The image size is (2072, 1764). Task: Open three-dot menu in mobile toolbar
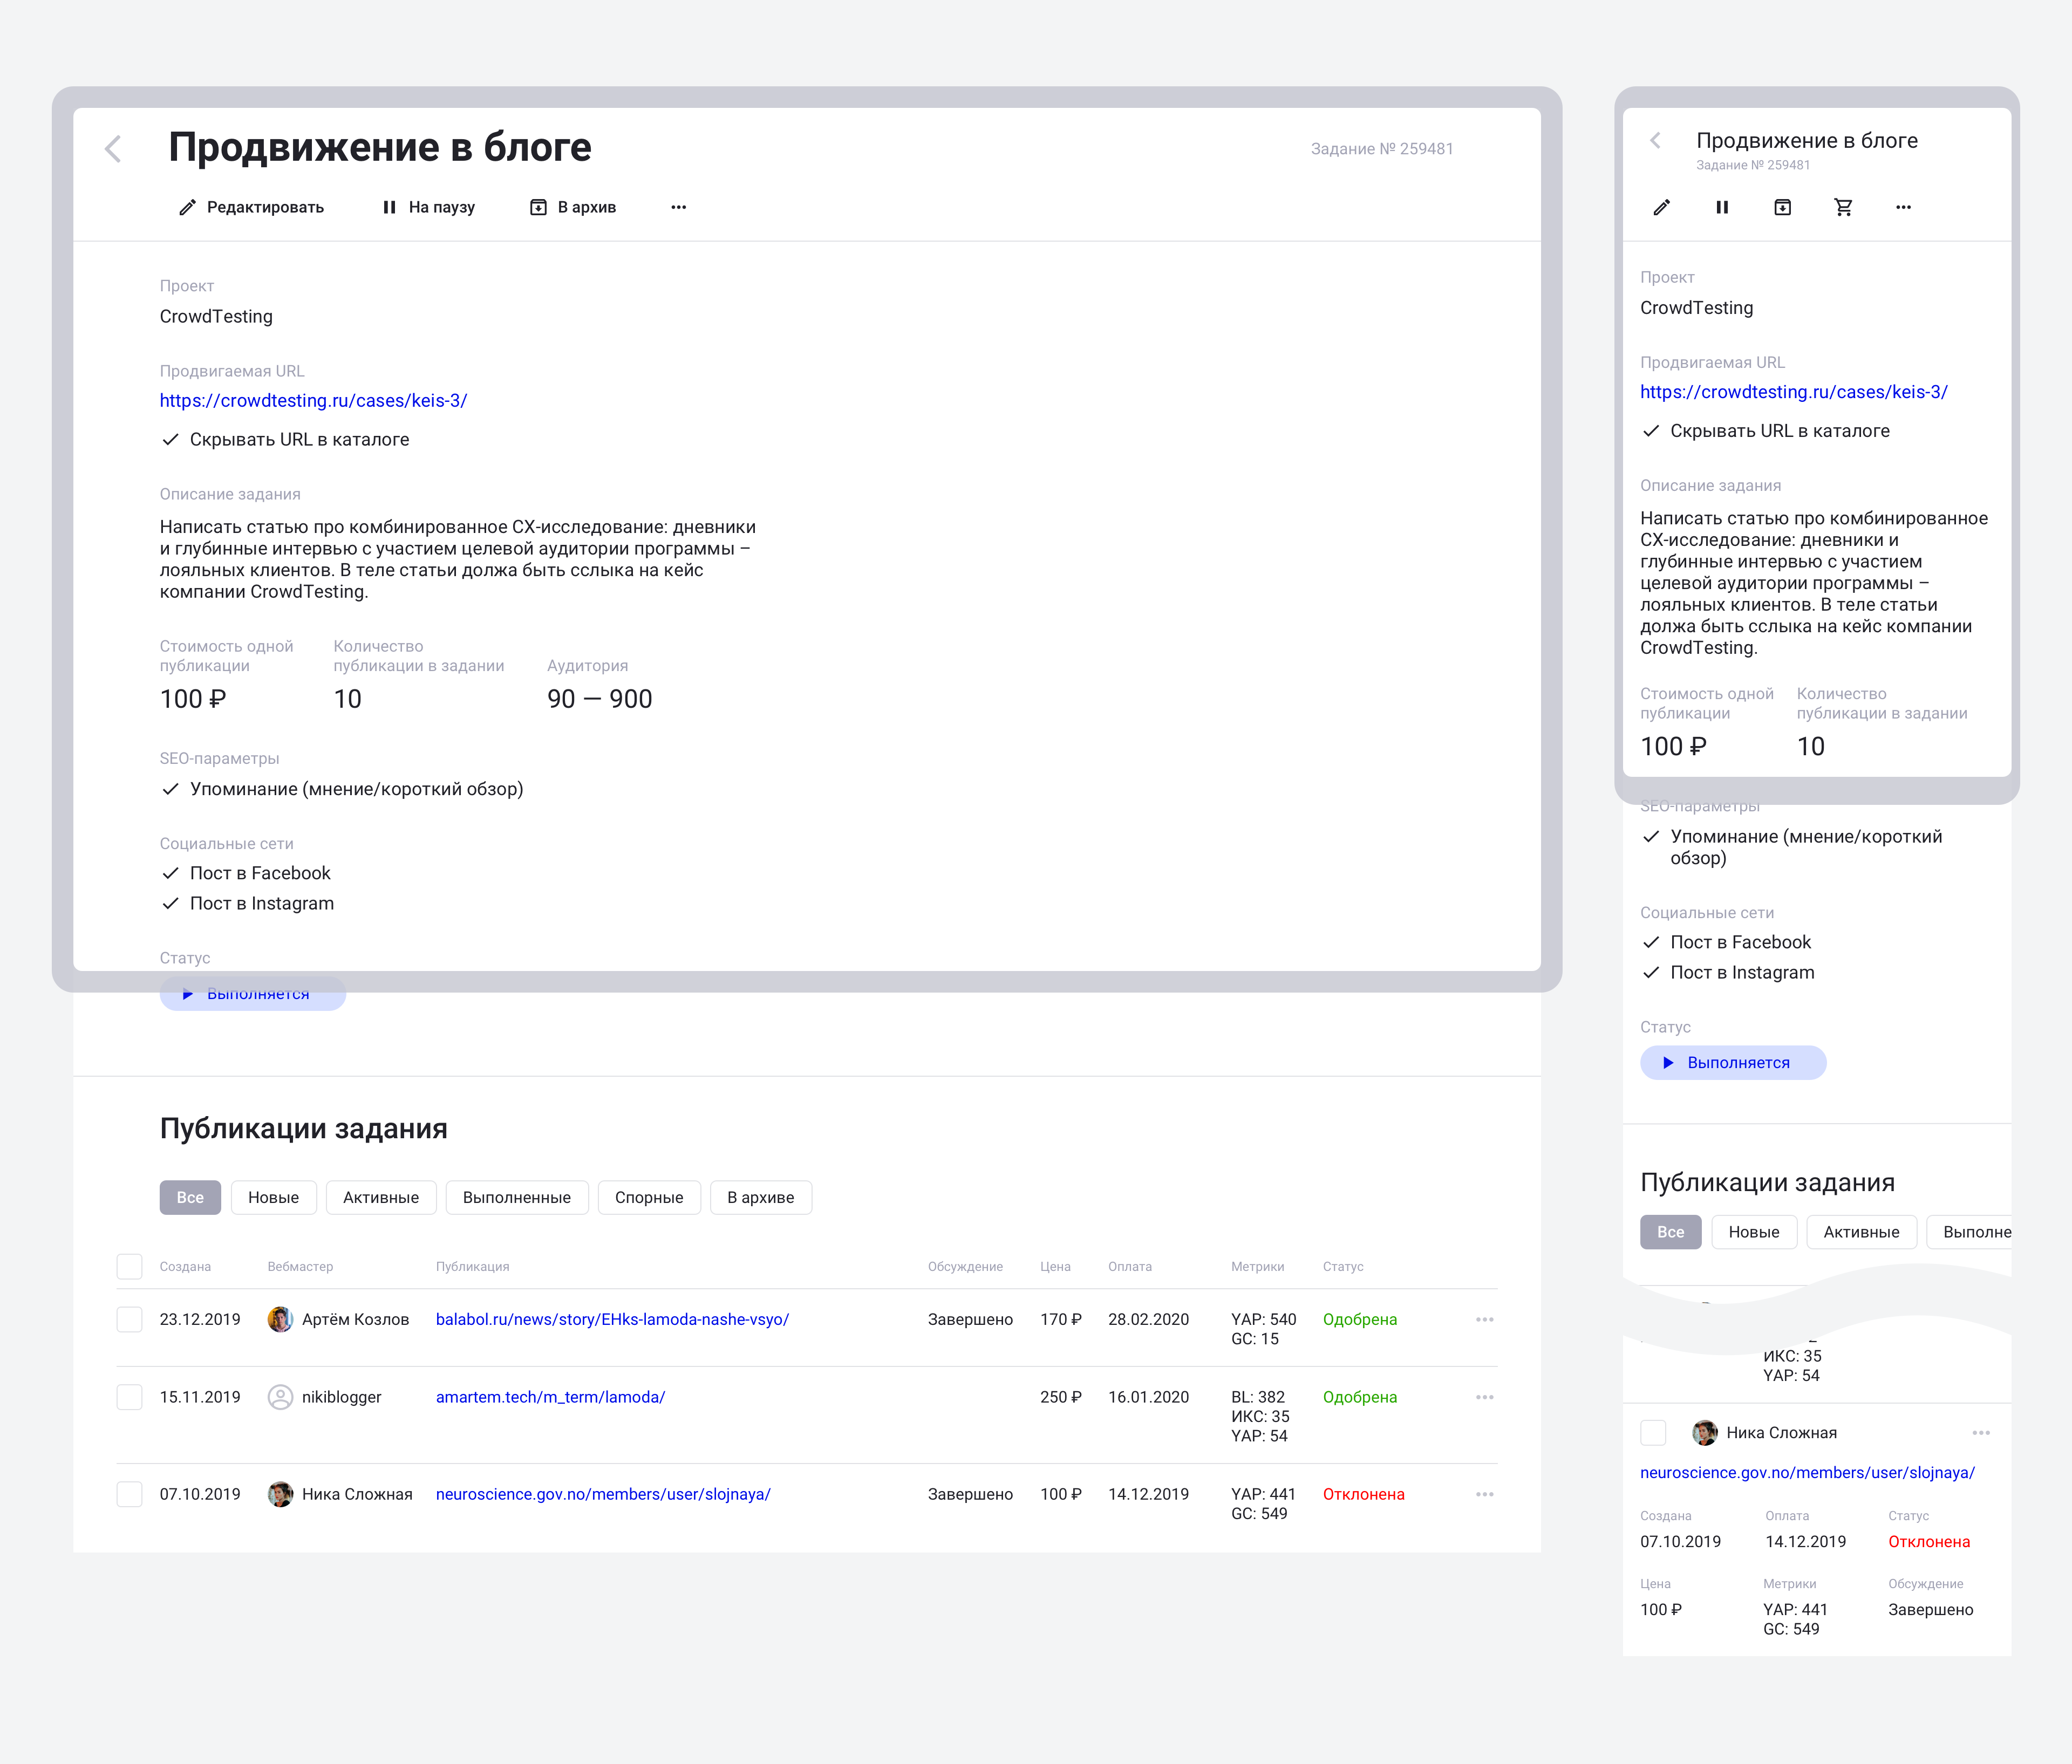(x=1903, y=207)
